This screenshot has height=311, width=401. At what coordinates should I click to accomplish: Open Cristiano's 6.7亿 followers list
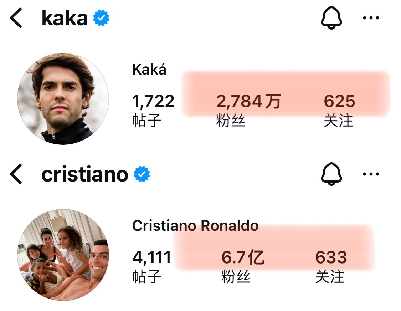(243, 266)
